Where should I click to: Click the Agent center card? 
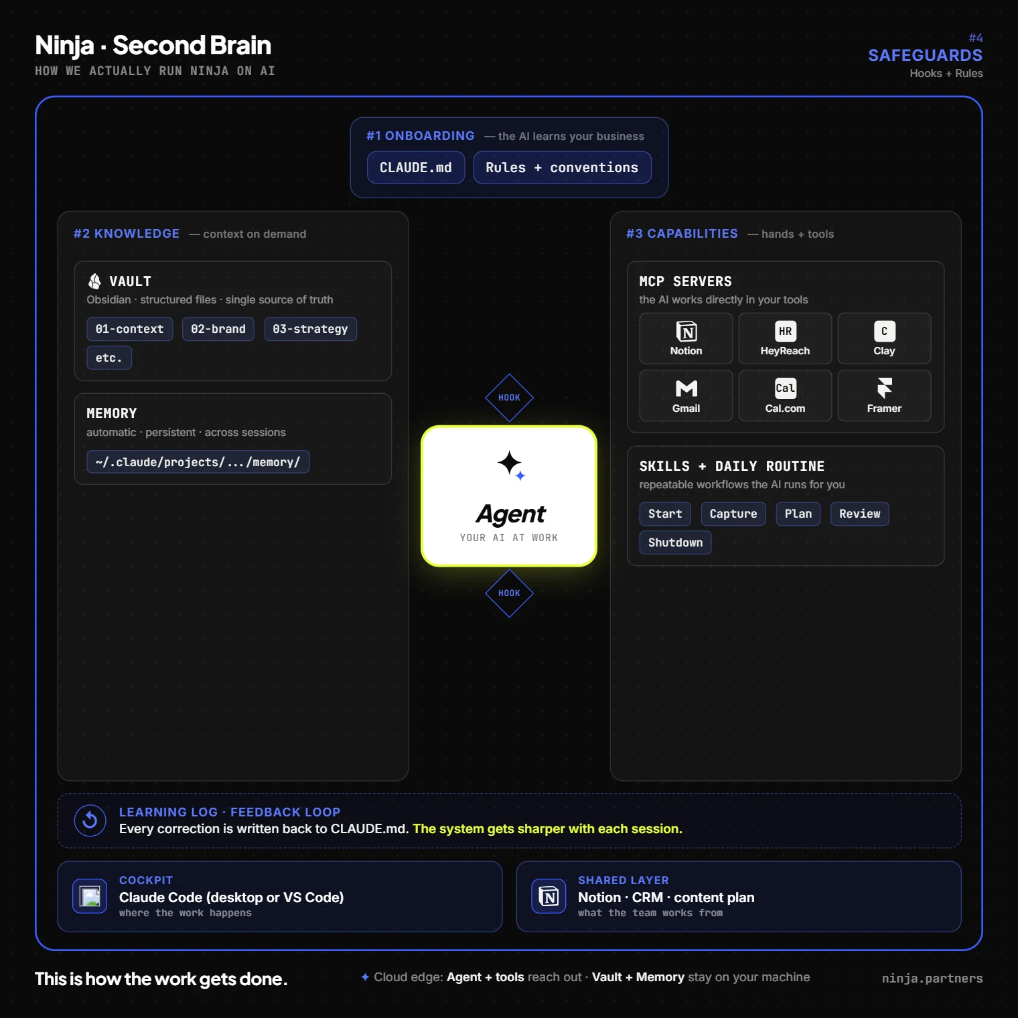click(x=509, y=496)
